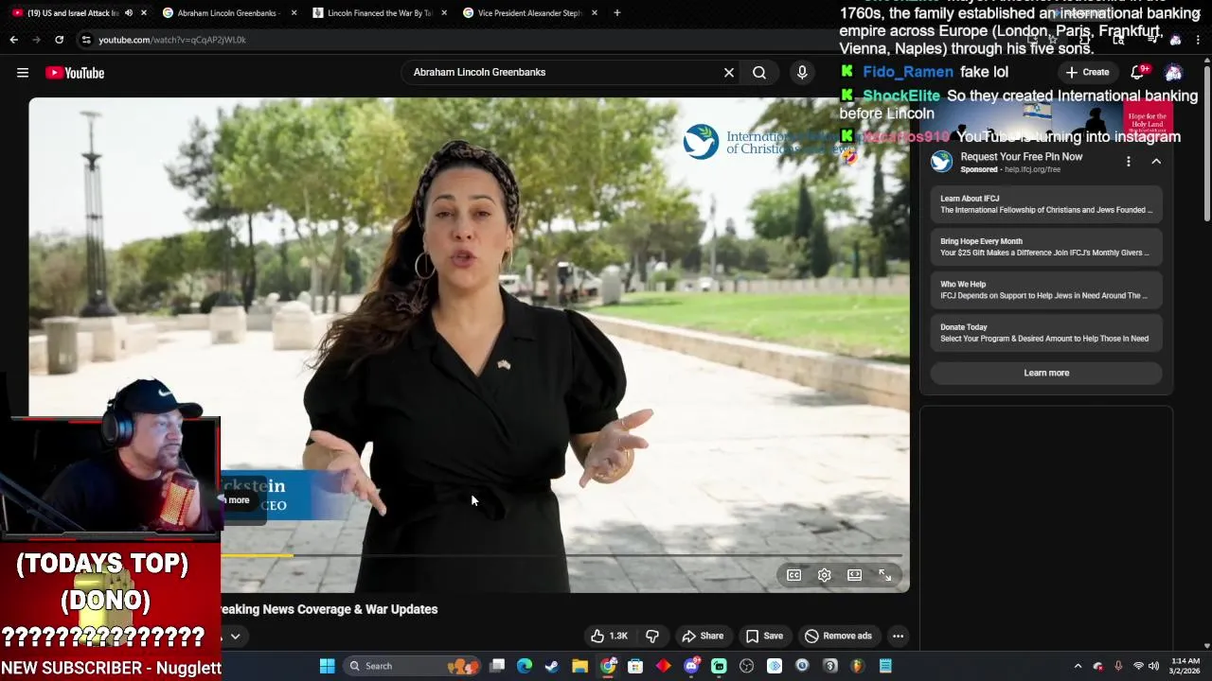
Task: Open YouTube notifications bell
Action: click(1137, 73)
